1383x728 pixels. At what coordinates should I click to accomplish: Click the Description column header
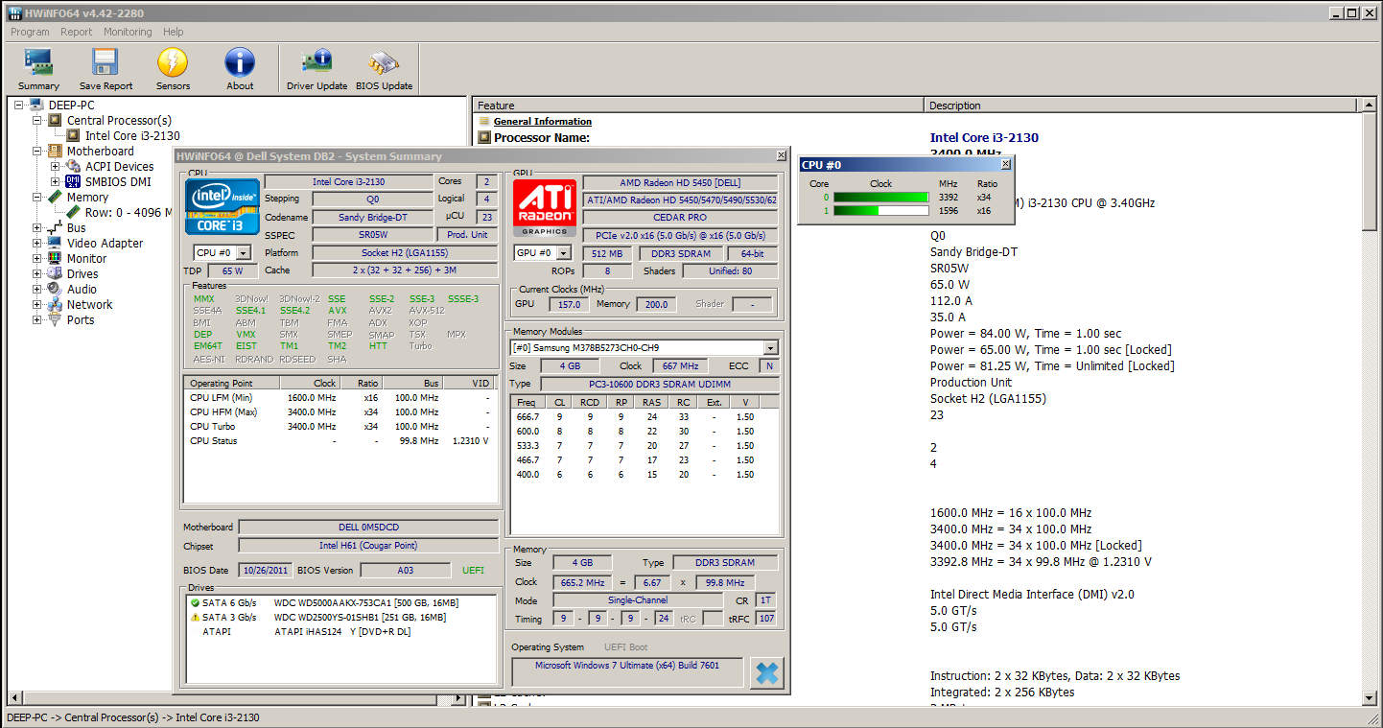click(1142, 106)
